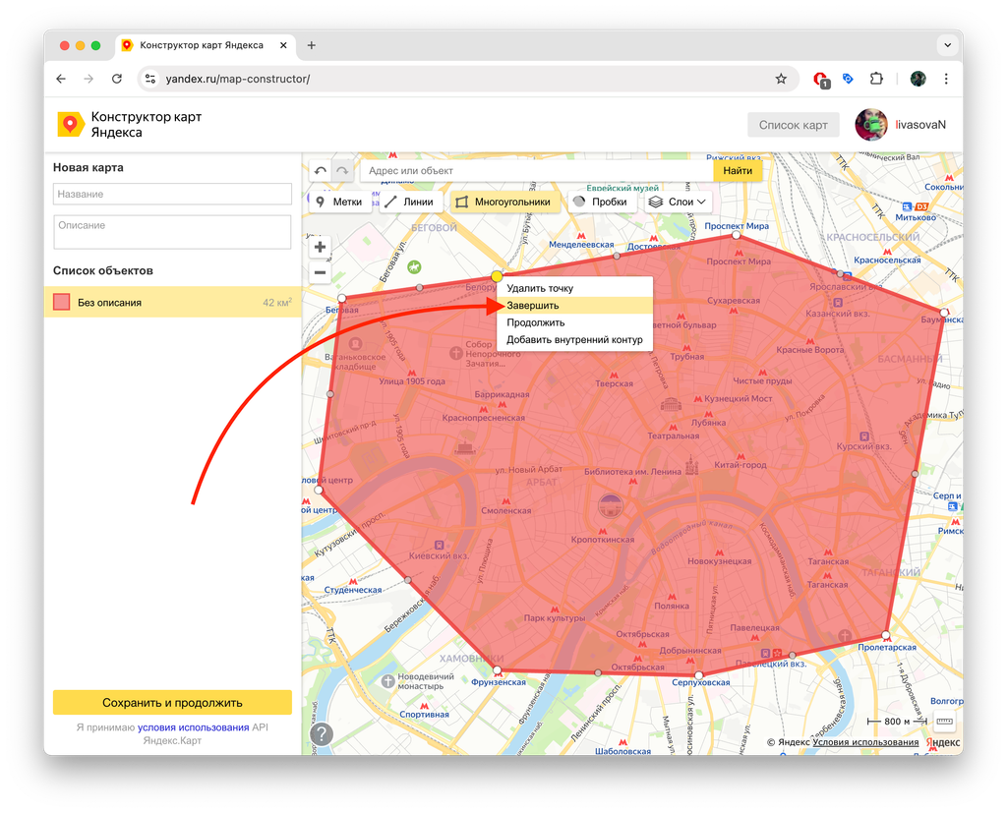Screen dimensions: 1007x813
Task: Open the help question mark icon
Action: click(322, 733)
